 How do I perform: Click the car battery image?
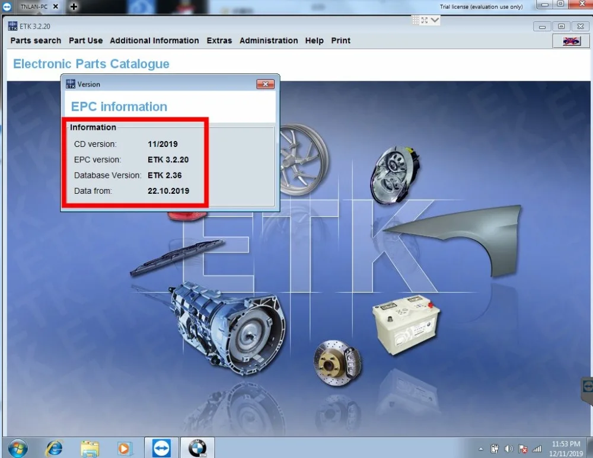[x=406, y=325]
